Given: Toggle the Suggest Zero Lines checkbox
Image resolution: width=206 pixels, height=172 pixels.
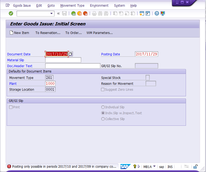Looking at the screenshot, I should click(x=103, y=90).
